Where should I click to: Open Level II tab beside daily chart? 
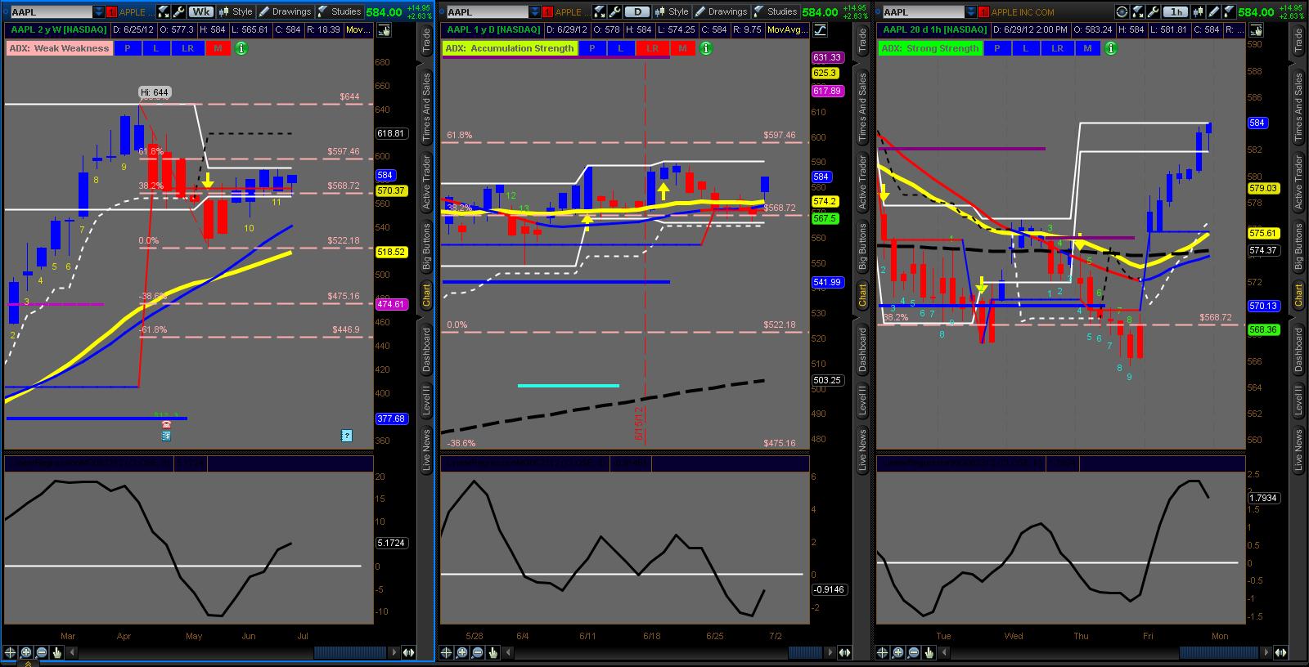point(862,401)
